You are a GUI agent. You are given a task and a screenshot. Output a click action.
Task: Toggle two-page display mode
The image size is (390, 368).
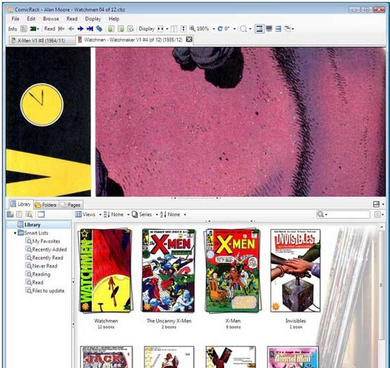[174, 29]
